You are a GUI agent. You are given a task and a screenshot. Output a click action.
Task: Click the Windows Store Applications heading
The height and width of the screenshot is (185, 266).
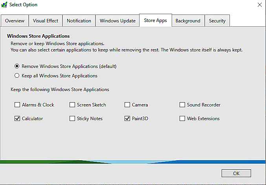[x=39, y=36]
